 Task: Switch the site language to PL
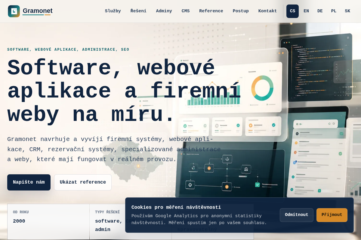pyautogui.click(x=334, y=11)
